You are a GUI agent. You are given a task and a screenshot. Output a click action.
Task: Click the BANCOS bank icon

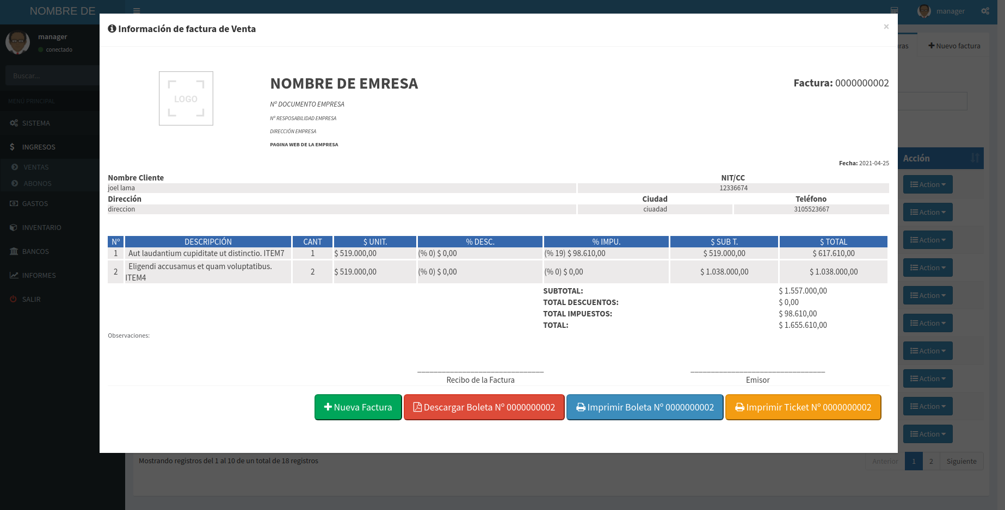[14, 252]
